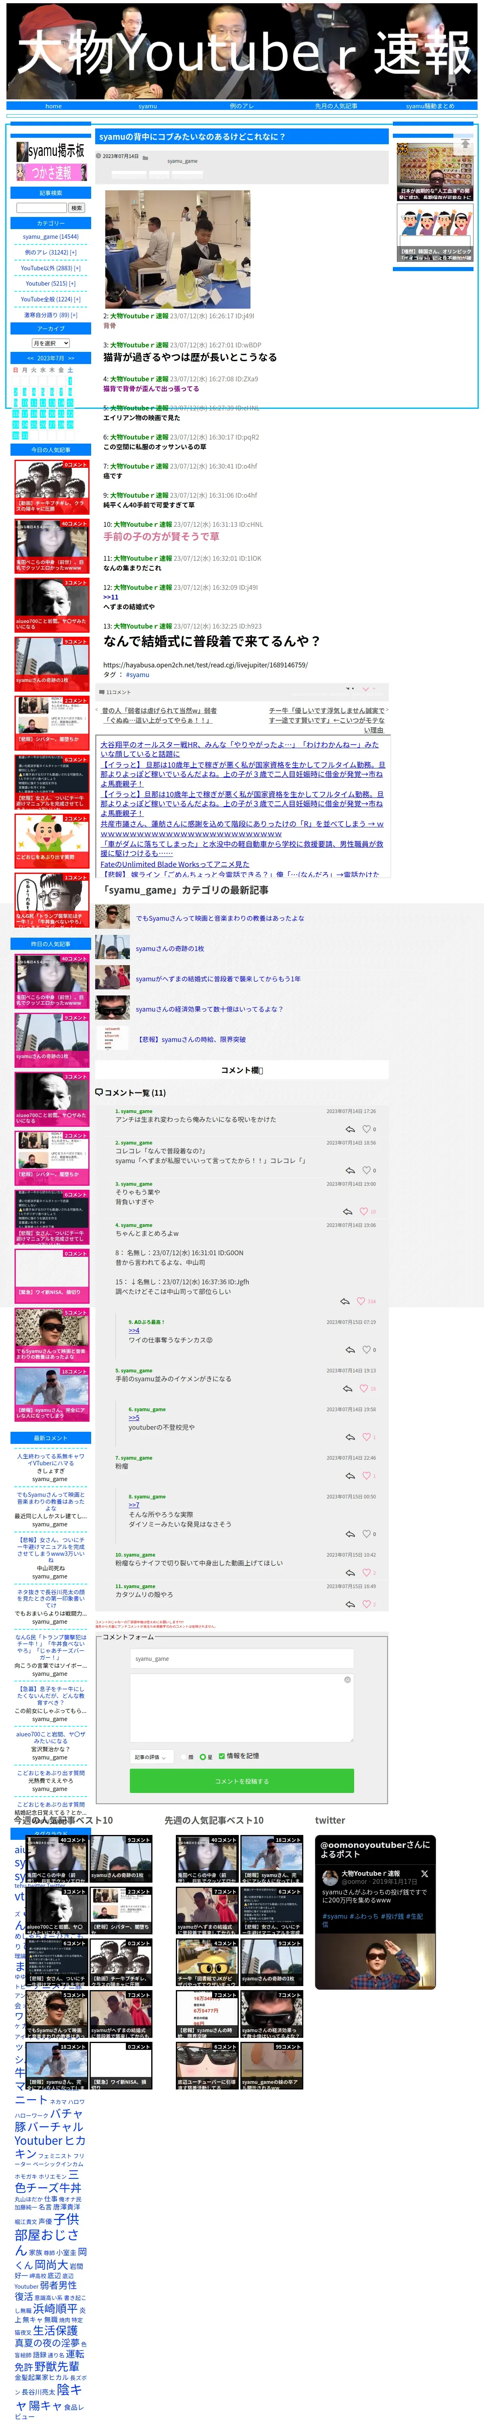Open home navigation tab
484x2424 pixels.
pos(54,106)
